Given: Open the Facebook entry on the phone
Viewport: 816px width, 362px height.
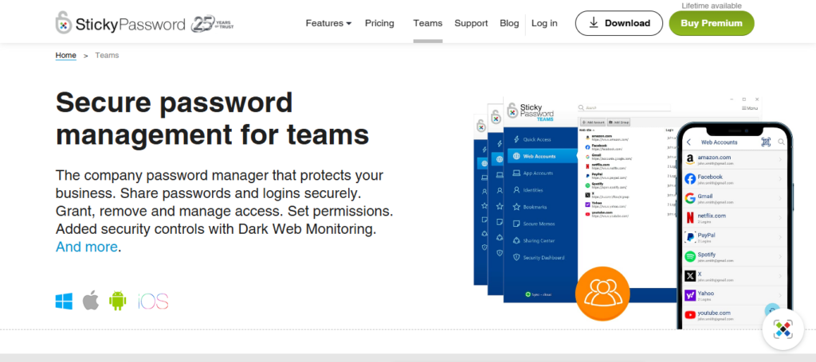Looking at the screenshot, I should pyautogui.click(x=734, y=179).
